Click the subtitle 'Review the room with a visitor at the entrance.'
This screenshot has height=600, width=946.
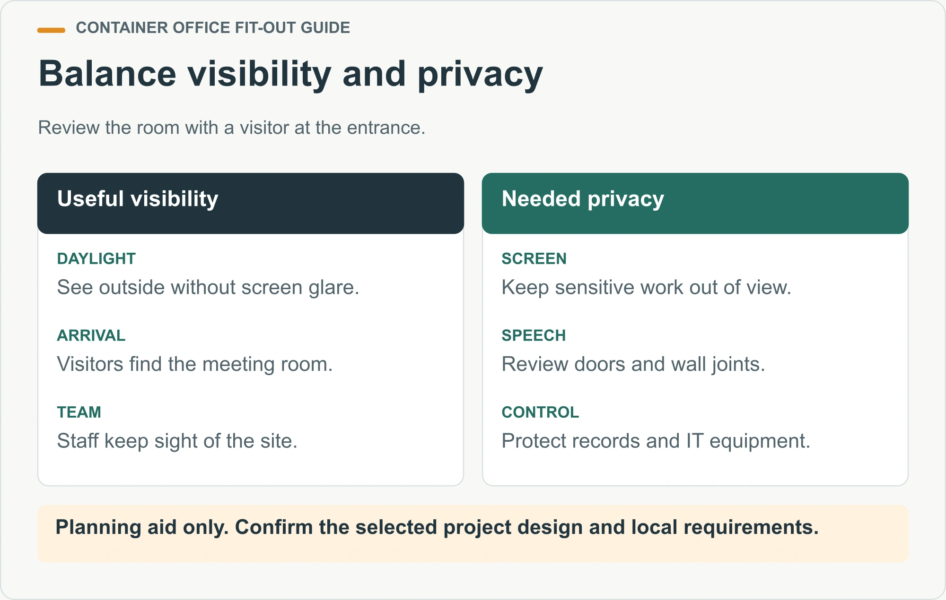pyautogui.click(x=232, y=128)
